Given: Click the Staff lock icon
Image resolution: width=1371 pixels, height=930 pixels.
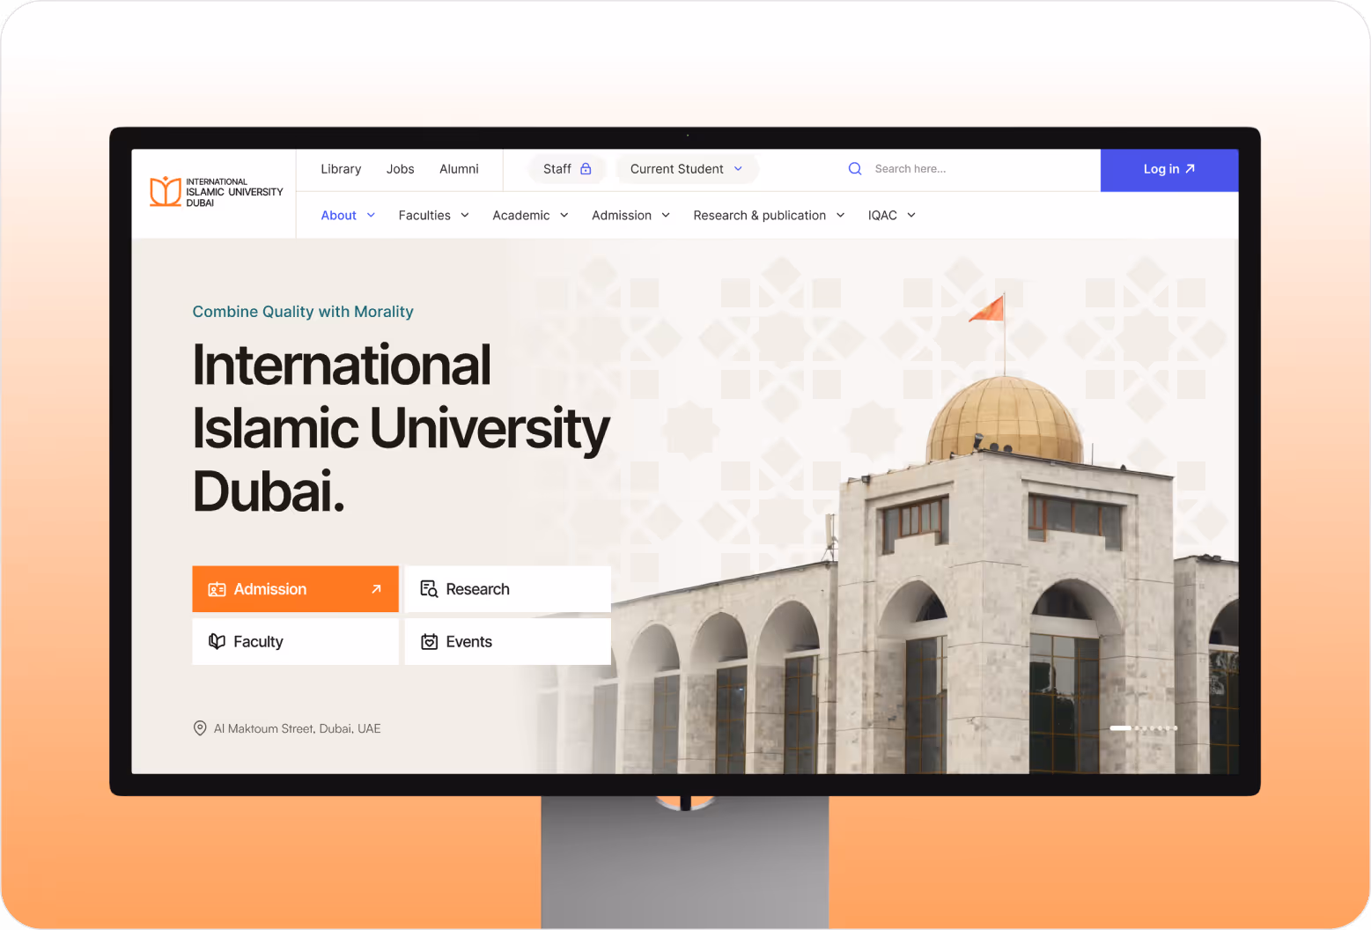Looking at the screenshot, I should pos(586,169).
